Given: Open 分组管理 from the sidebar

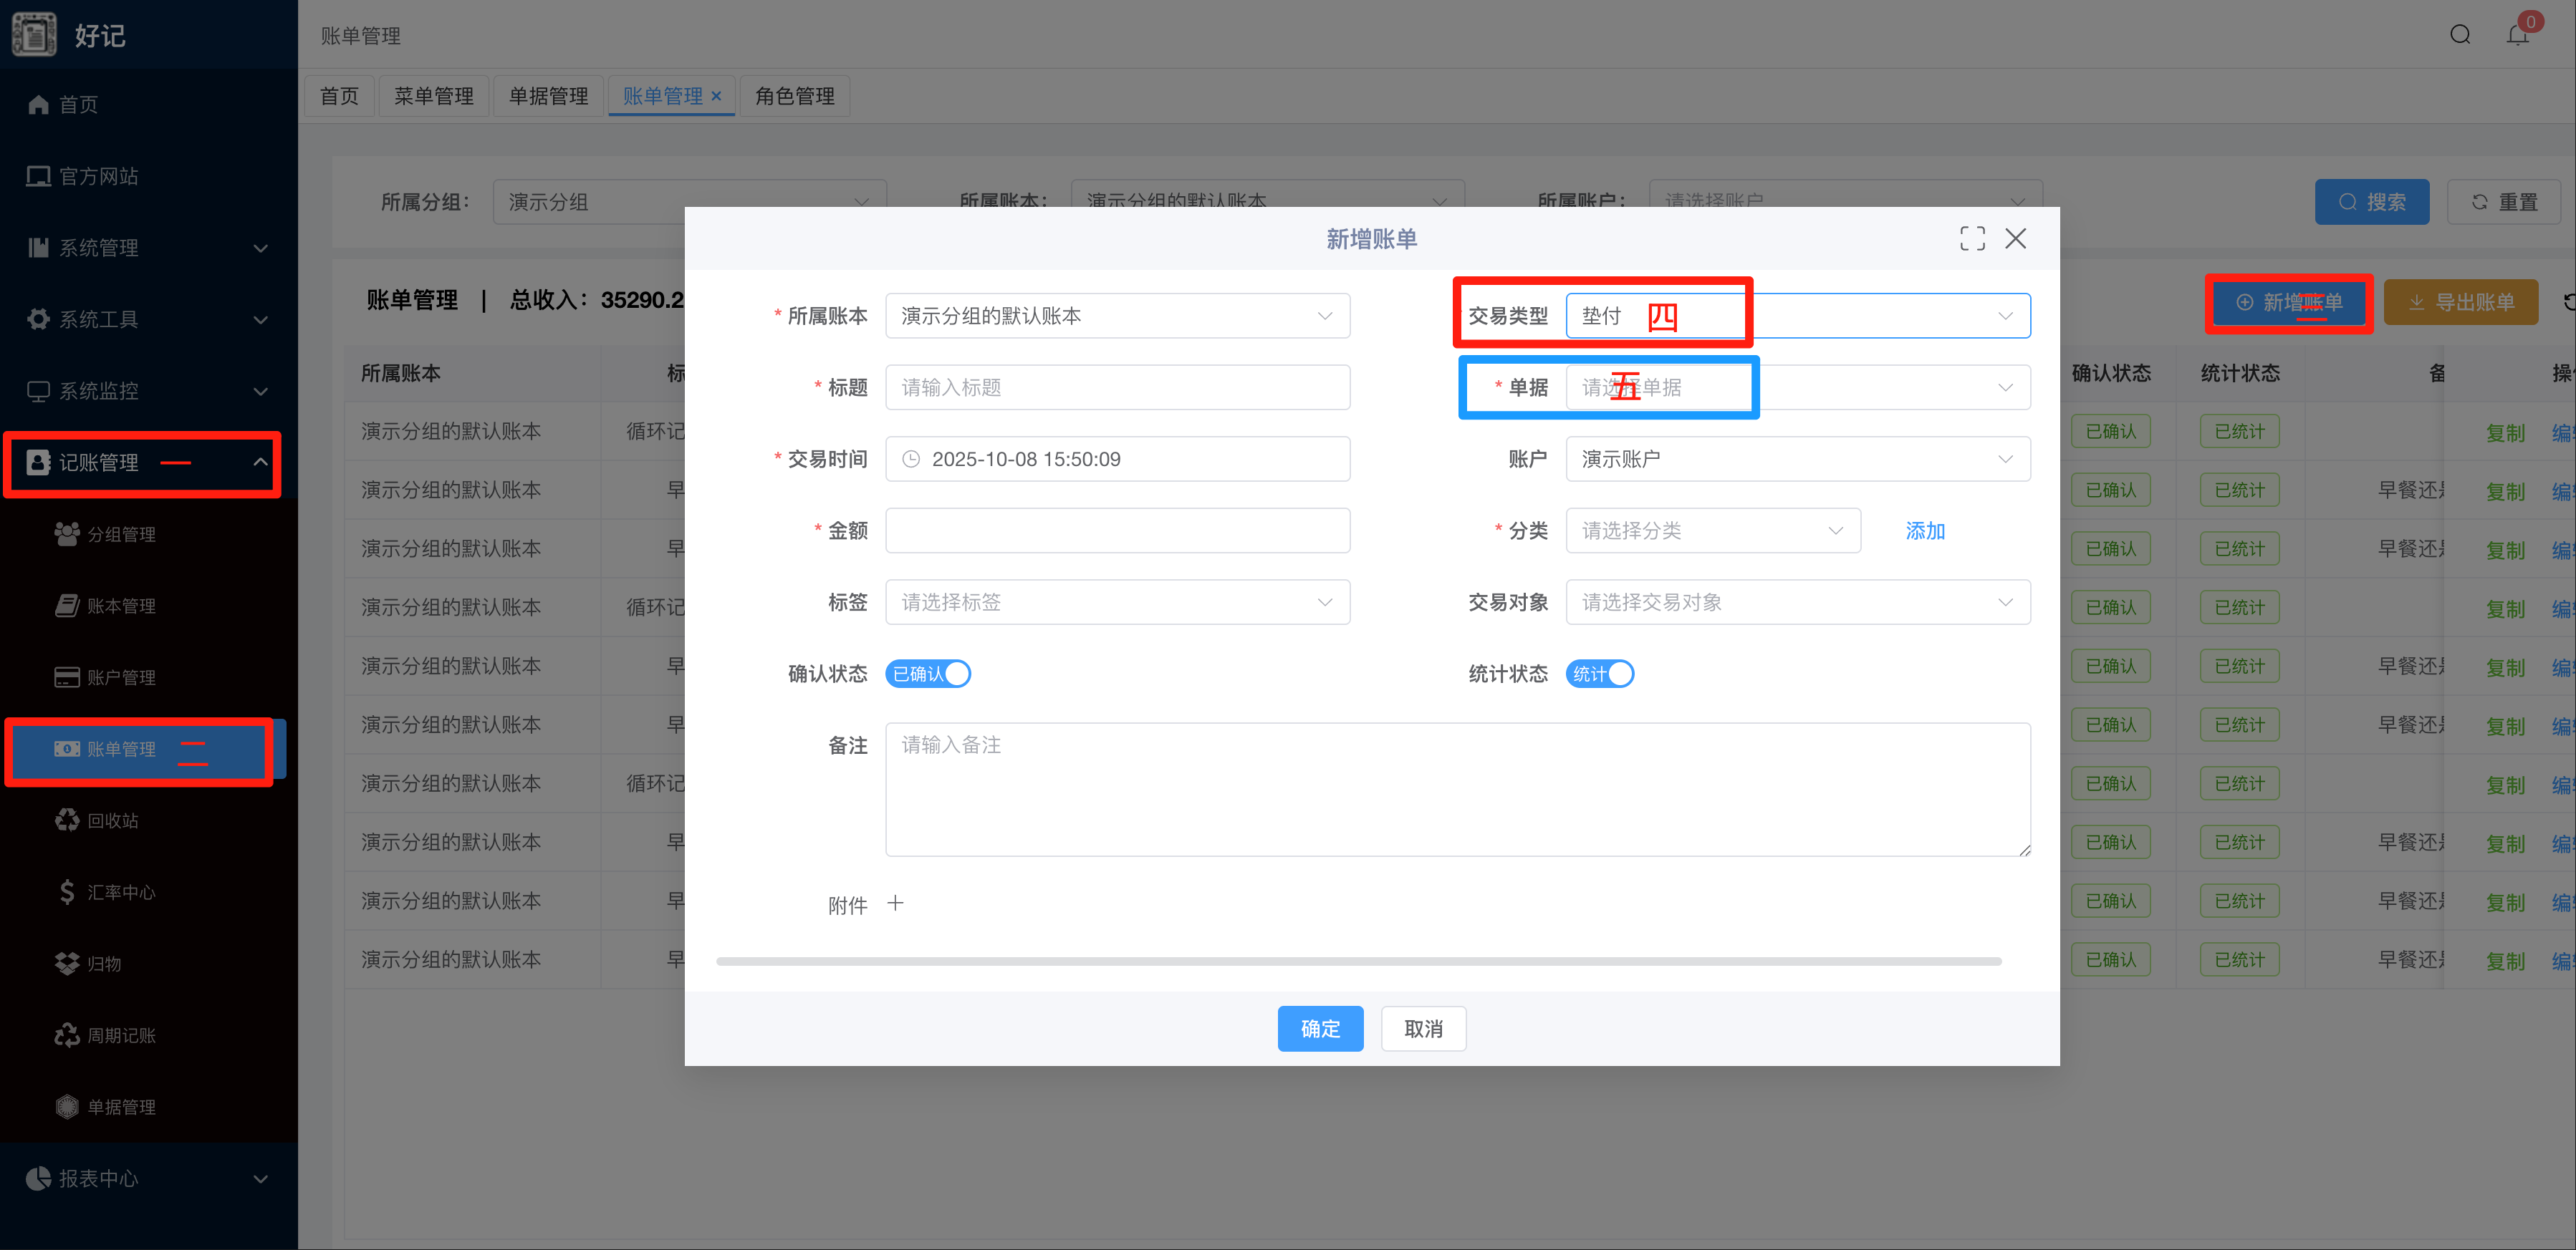Looking at the screenshot, I should [x=120, y=535].
